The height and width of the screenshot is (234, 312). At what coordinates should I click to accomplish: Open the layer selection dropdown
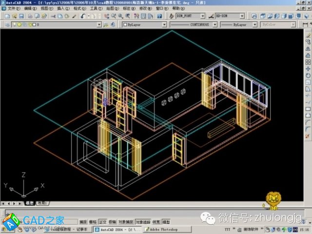click(63, 24)
